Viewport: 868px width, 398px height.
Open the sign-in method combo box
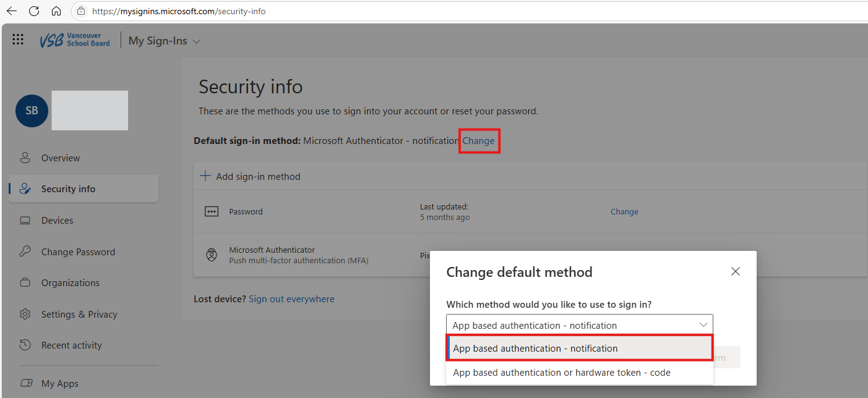579,325
